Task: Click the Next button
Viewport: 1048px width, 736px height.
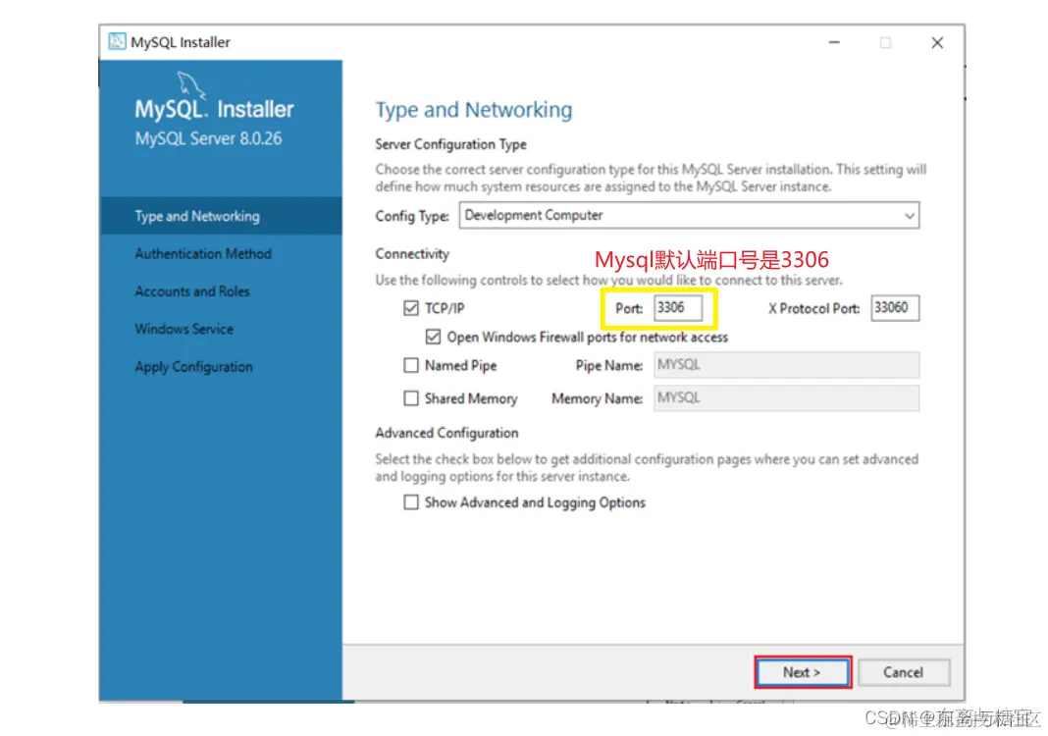Action: [x=802, y=672]
